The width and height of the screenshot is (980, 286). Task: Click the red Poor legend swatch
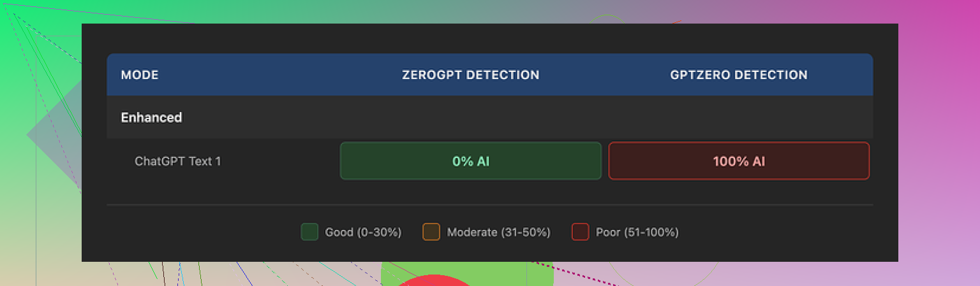coord(580,232)
